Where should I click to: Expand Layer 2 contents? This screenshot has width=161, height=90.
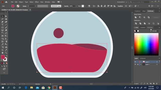141,62
